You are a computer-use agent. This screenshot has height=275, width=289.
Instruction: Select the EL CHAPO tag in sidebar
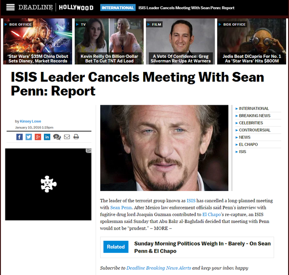(248, 145)
